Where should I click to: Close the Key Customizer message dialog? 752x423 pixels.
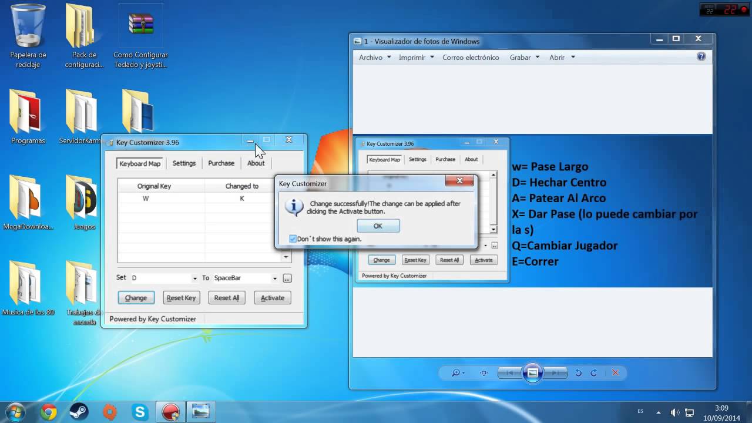pos(459,181)
